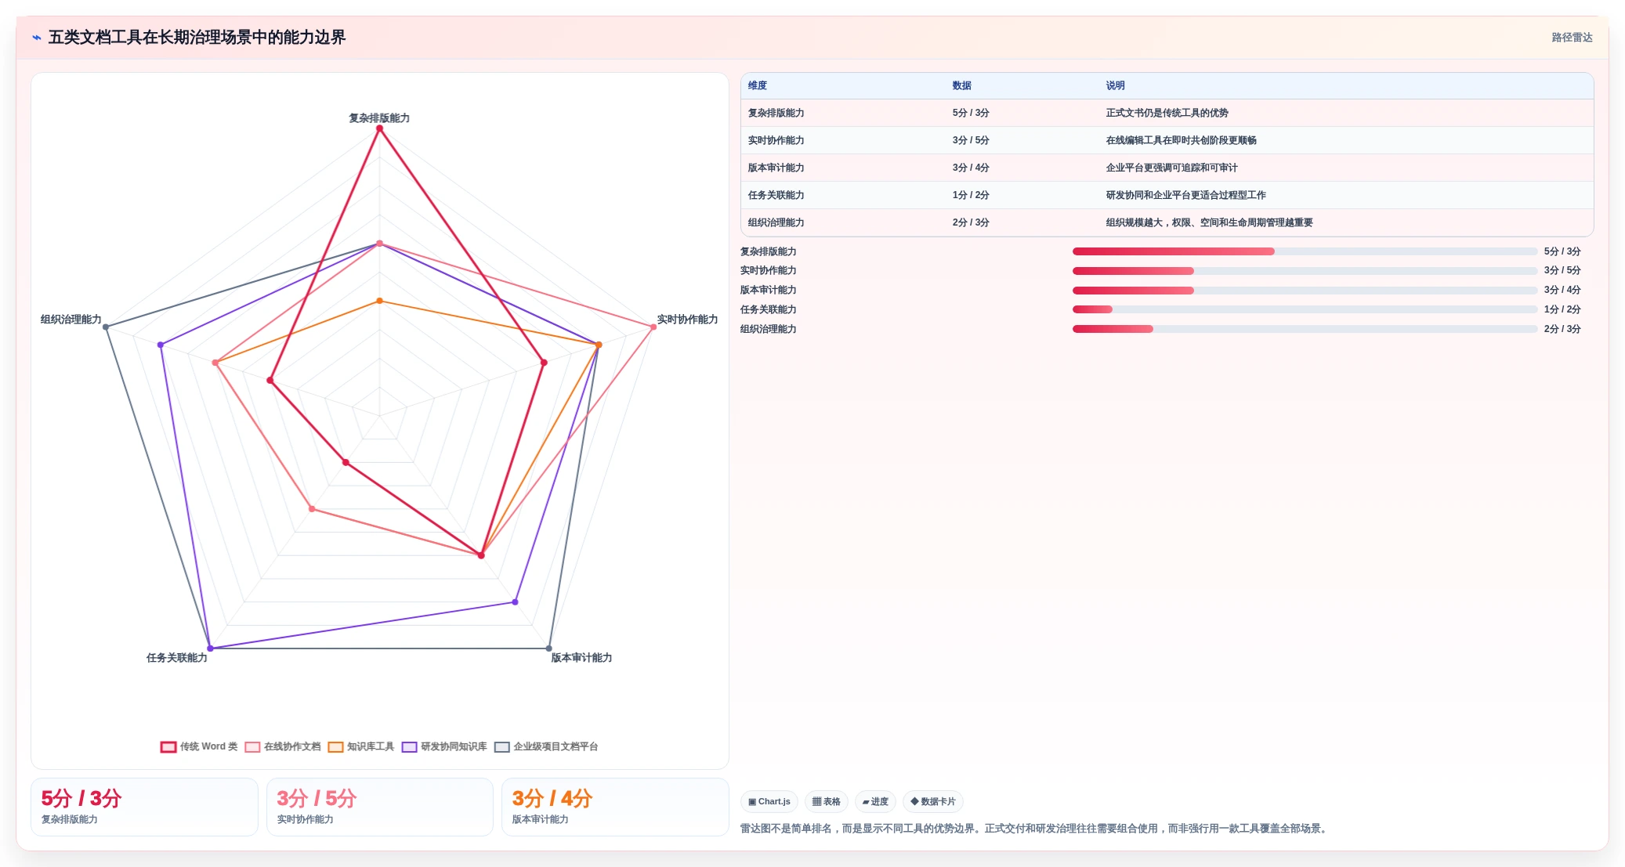Click the radar axis label 版本审计能力
The height and width of the screenshot is (867, 1625).
(581, 658)
